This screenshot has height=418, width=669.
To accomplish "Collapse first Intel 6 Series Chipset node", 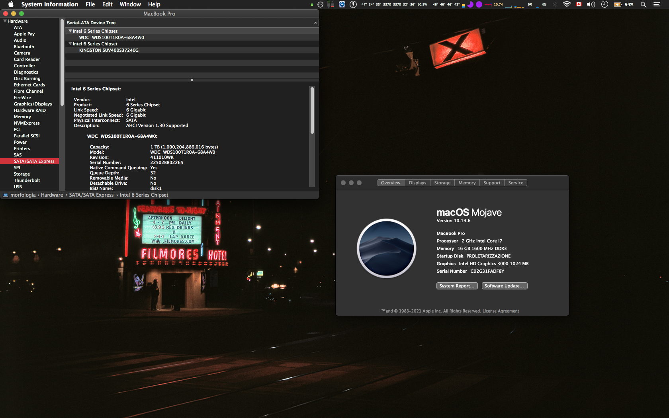I will pyautogui.click(x=70, y=31).
